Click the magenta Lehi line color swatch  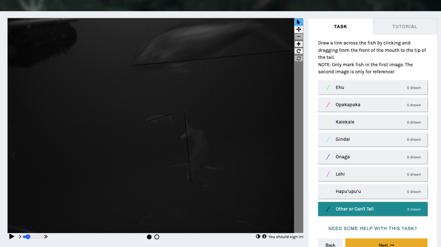[x=328, y=174]
